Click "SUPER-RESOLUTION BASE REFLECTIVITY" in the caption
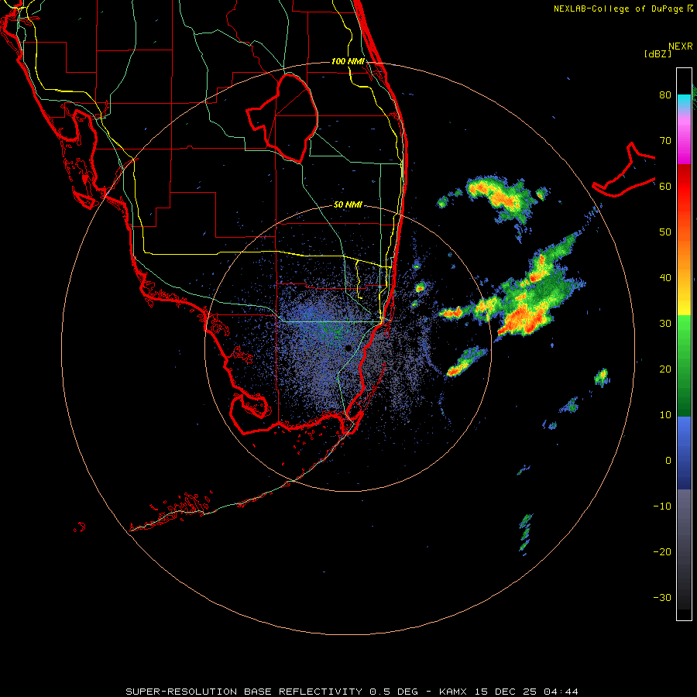The image size is (697, 697). pyautogui.click(x=244, y=692)
